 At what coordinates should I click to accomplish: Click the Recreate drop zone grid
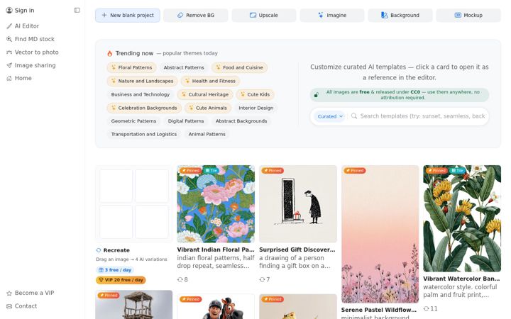[134, 204]
